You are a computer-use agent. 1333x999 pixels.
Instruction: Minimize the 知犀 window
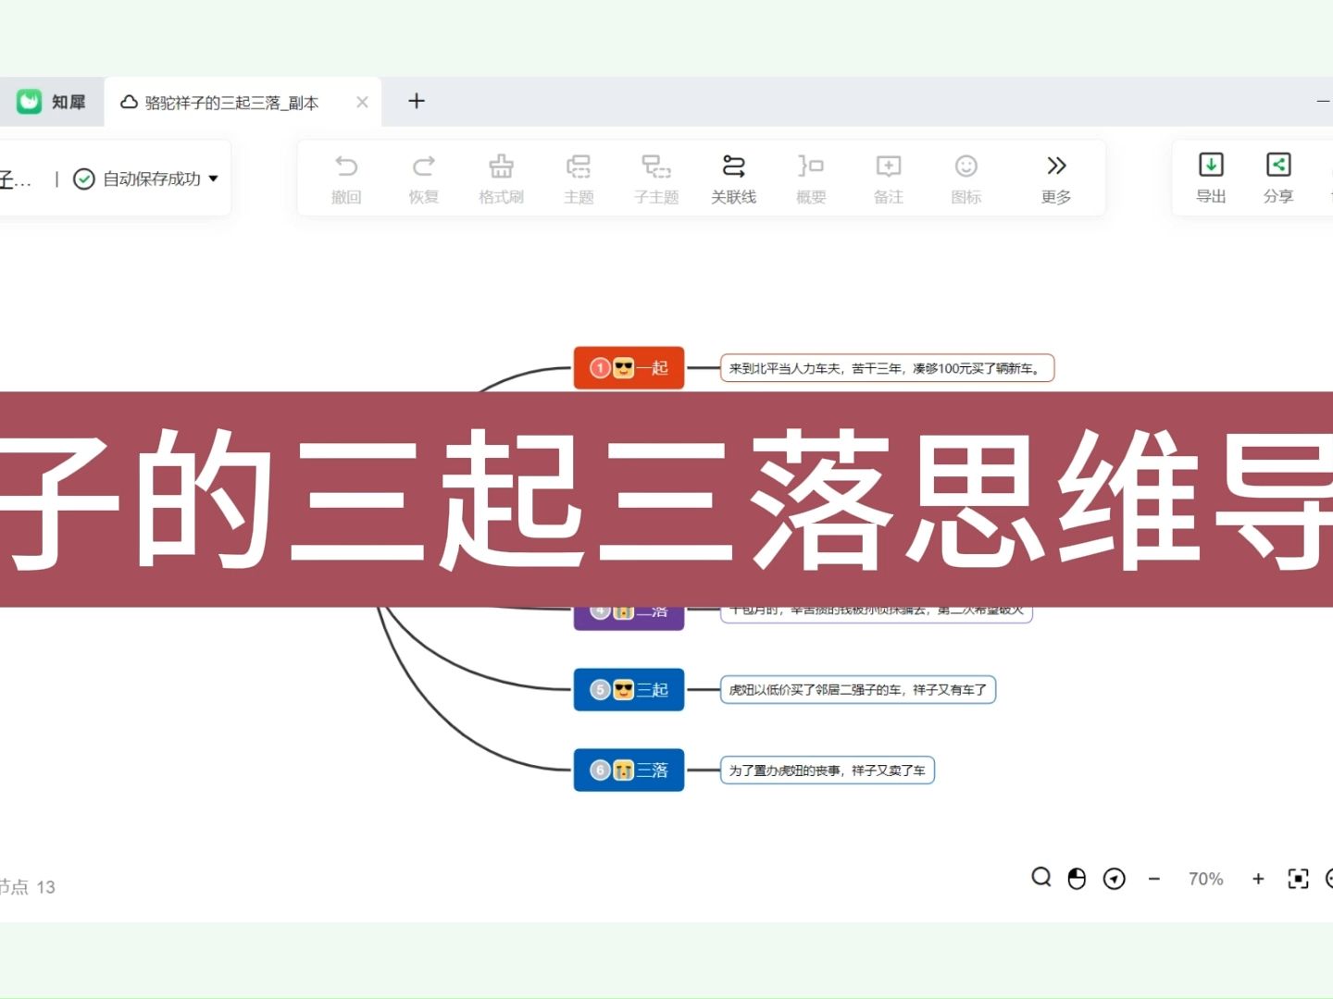click(1324, 101)
